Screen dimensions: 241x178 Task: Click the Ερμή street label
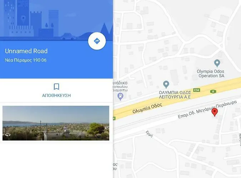[149, 134]
